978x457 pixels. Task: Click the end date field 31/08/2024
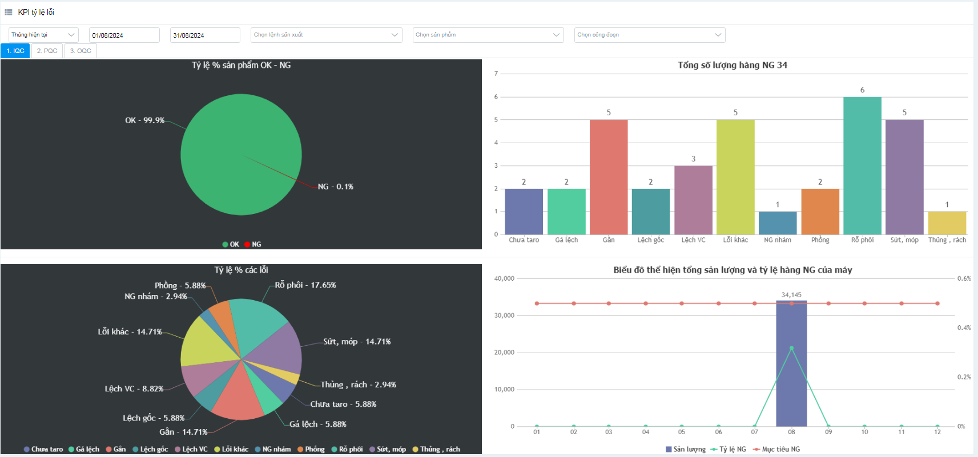(204, 35)
